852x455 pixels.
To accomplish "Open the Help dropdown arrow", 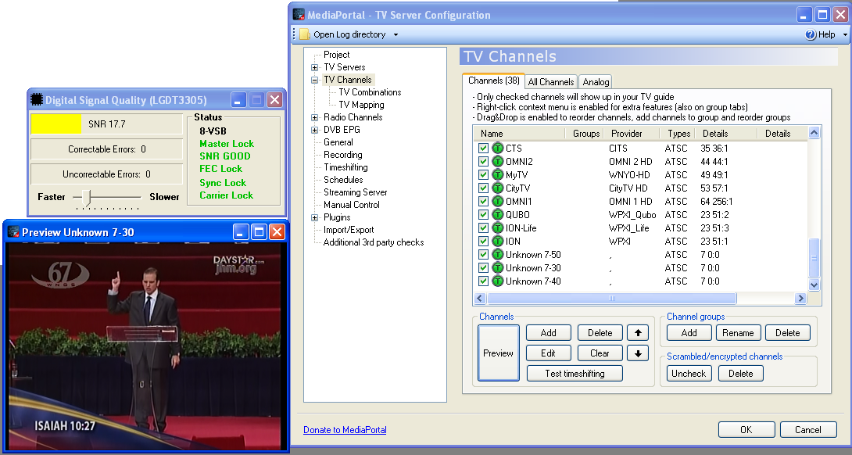I will pos(845,35).
